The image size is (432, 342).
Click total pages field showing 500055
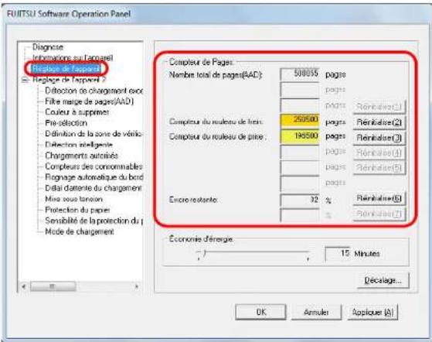[300, 74]
